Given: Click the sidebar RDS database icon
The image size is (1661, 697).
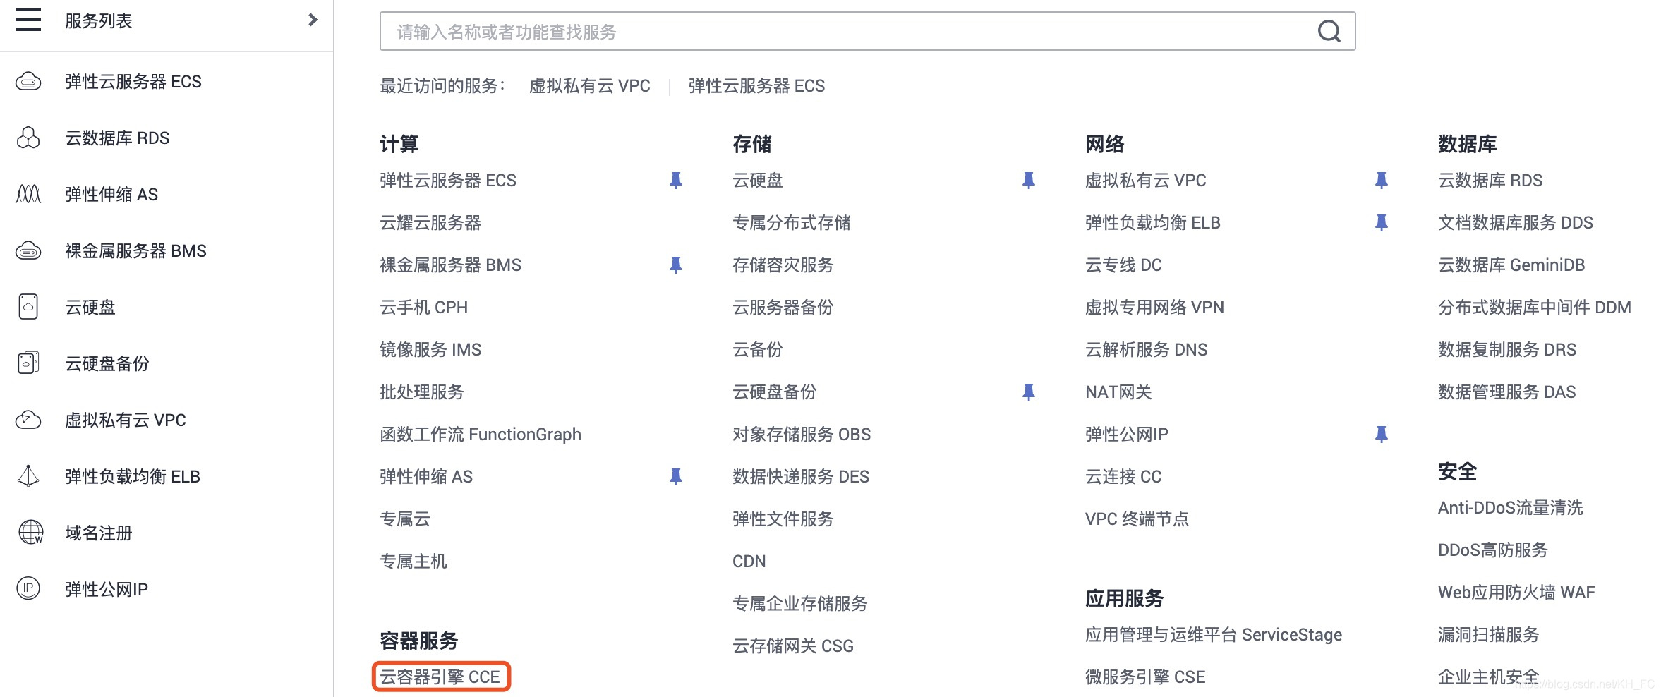Looking at the screenshot, I should click(x=28, y=138).
